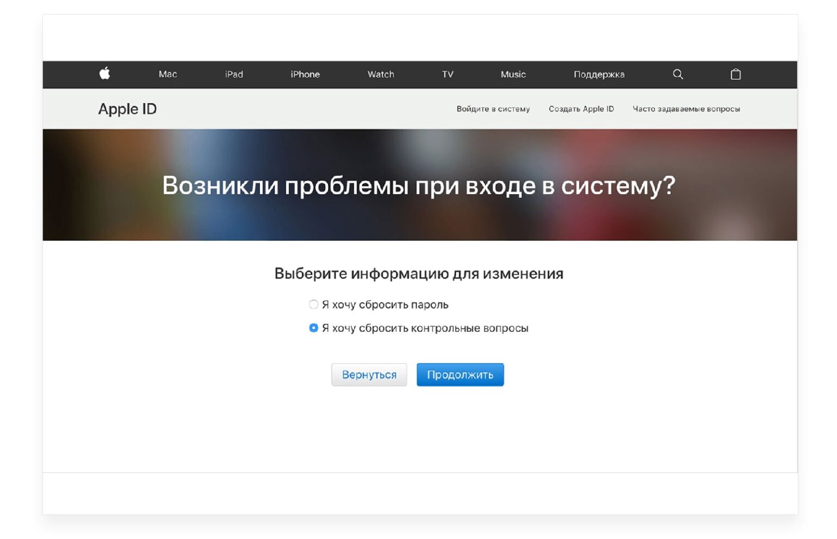Select Watch in the top navigation

[x=380, y=74]
